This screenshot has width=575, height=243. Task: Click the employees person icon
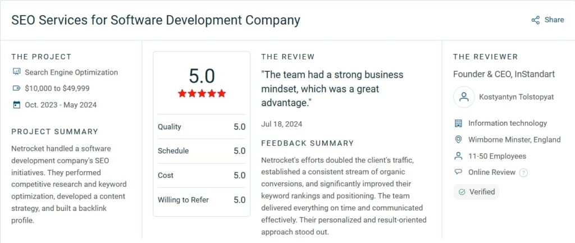pyautogui.click(x=458, y=156)
